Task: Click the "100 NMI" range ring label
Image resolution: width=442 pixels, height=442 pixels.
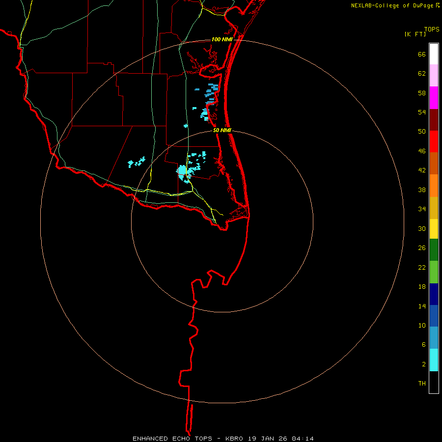Action: pos(222,39)
